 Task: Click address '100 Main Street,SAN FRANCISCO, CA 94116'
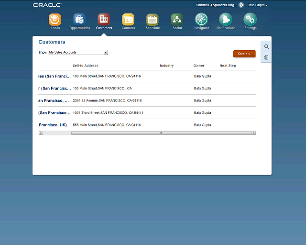pyautogui.click(x=107, y=76)
